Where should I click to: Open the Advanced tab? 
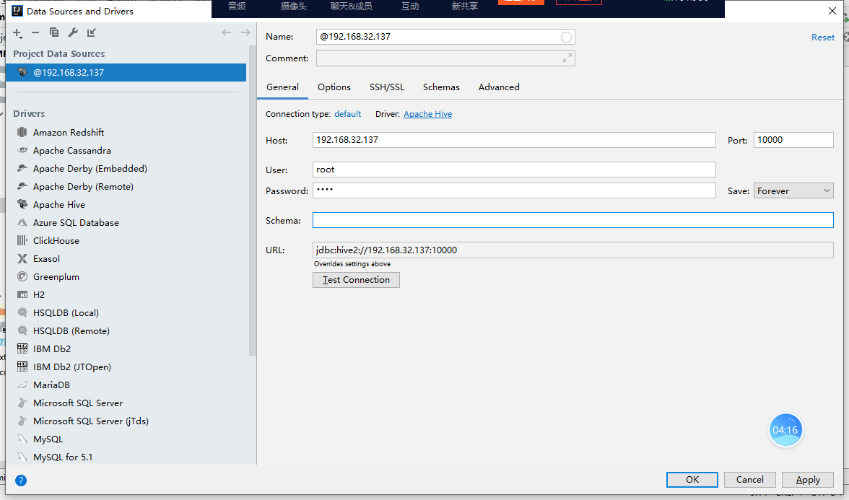499,87
